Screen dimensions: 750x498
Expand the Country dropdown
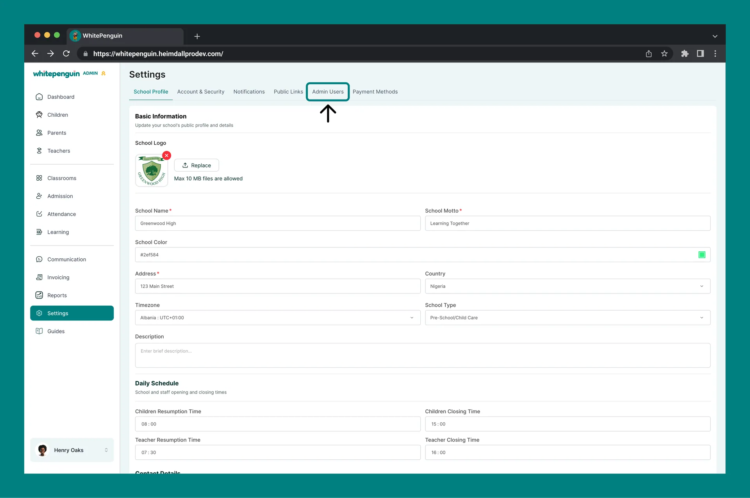[568, 286]
